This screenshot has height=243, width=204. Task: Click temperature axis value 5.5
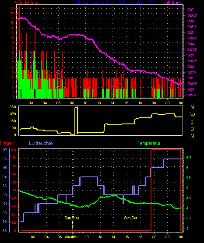coord(188,178)
